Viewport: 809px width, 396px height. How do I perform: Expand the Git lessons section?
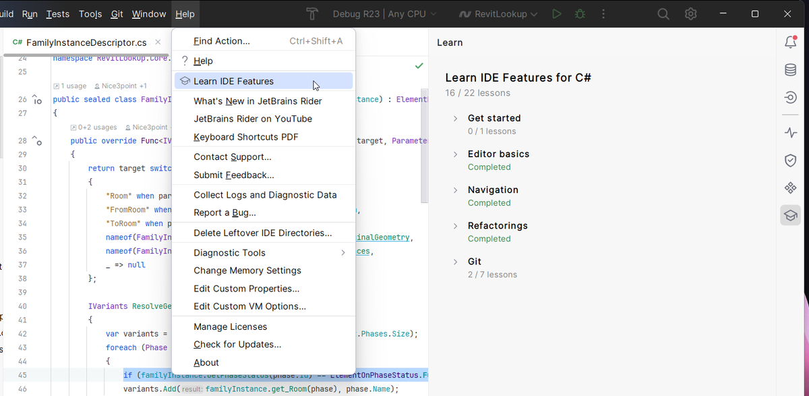pos(456,262)
